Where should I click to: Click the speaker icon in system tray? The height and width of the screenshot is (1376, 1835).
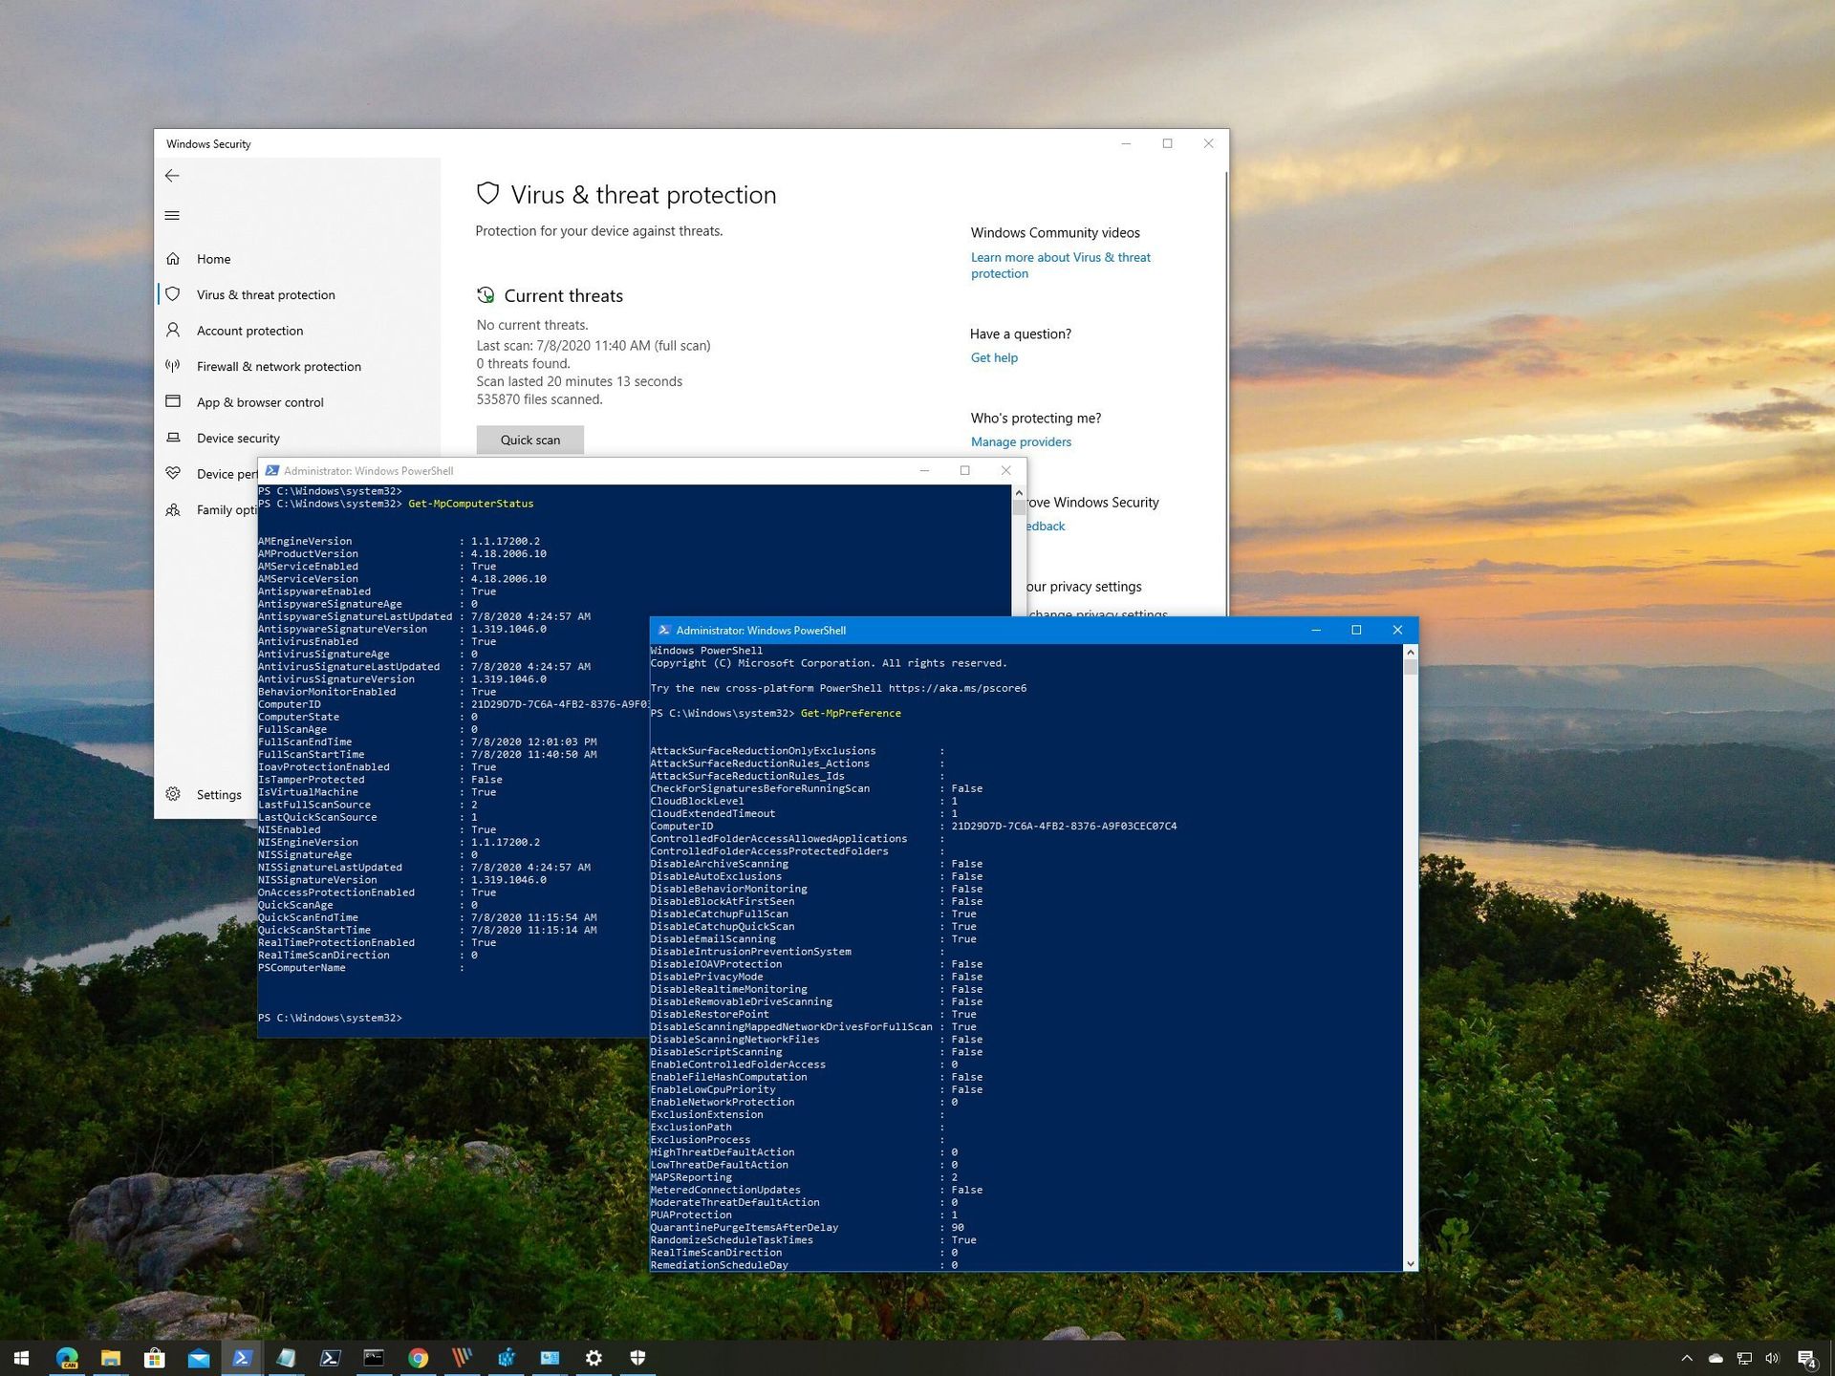point(1773,1357)
